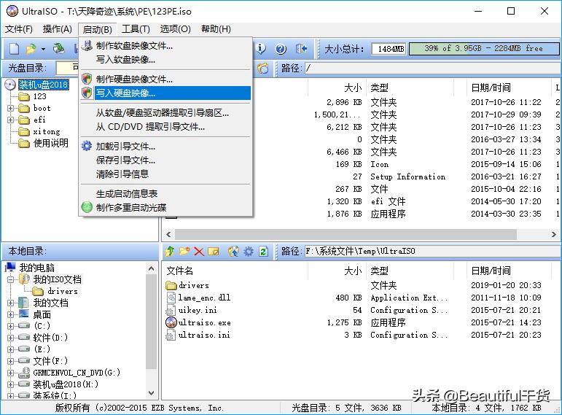562x415 pixels.
Task: Click the blue Help question-mark icon
Action: 281,48
